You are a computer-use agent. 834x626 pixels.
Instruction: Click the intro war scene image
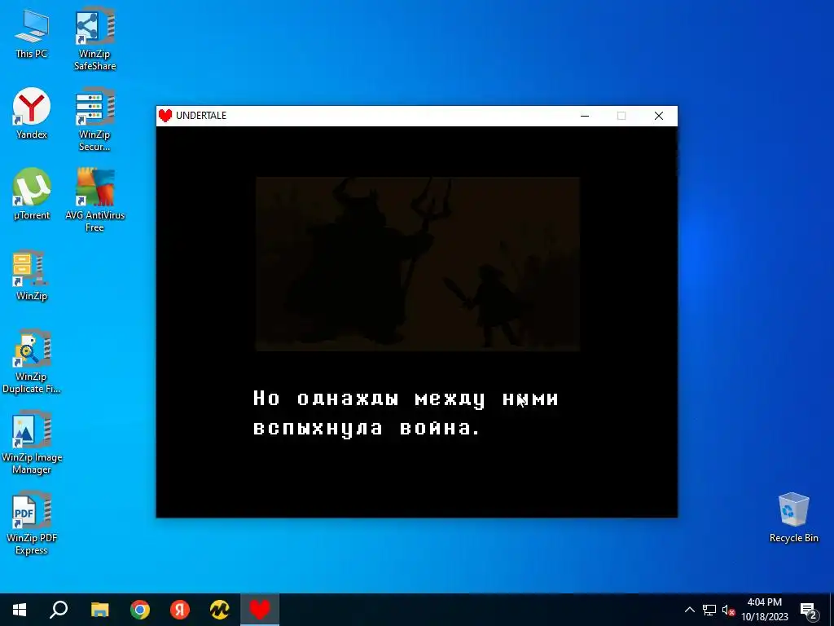tap(418, 264)
